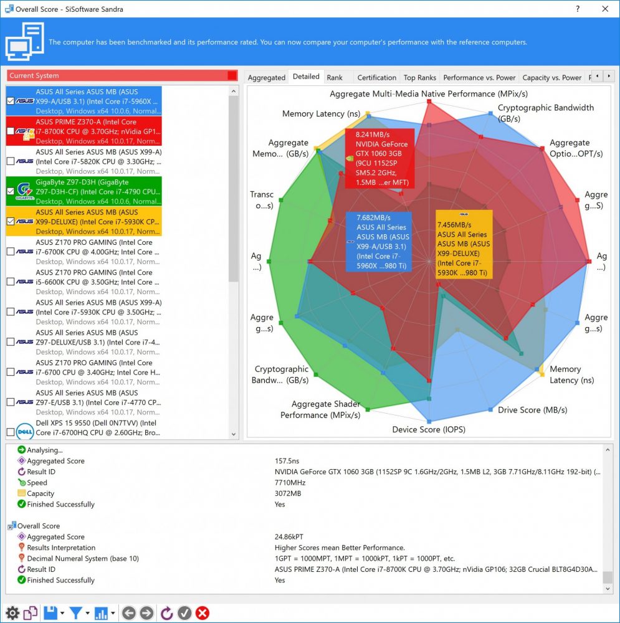620x623 pixels.
Task: Select the ASUS Z97-DELUXE/USB 3.1 list entry text
Action: [x=98, y=342]
